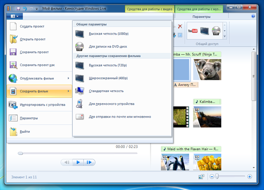Click standard definition computer icon
The image size is (264, 190).
pyautogui.click(x=80, y=91)
